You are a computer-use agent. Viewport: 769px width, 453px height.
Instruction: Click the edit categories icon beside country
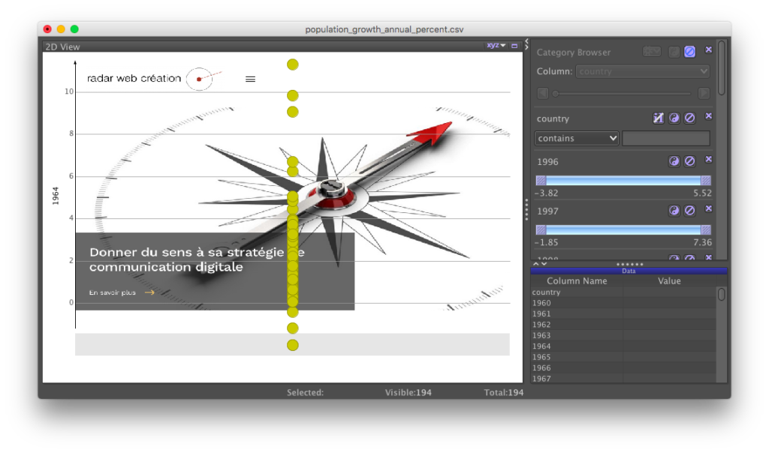coord(657,118)
